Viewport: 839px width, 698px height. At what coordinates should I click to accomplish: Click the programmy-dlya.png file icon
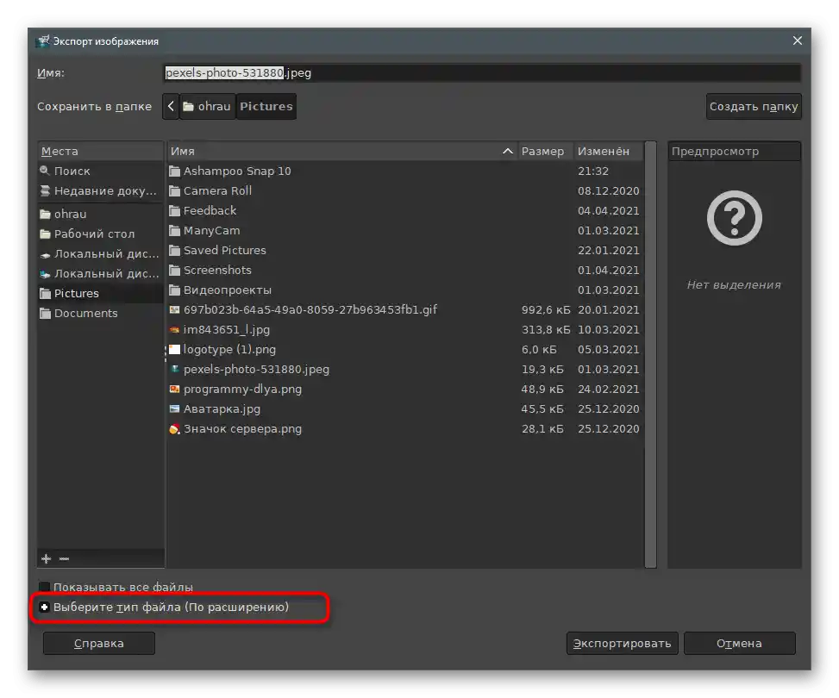174,390
